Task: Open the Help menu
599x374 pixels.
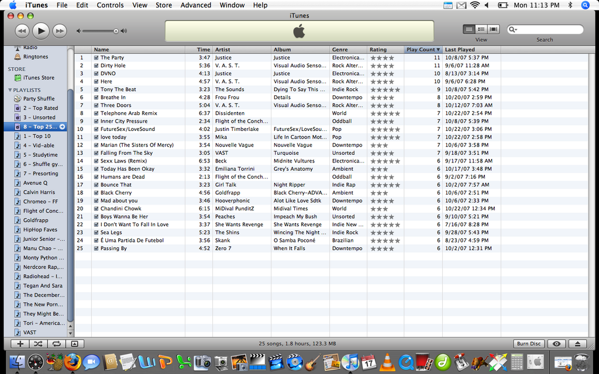Action: pos(260,5)
